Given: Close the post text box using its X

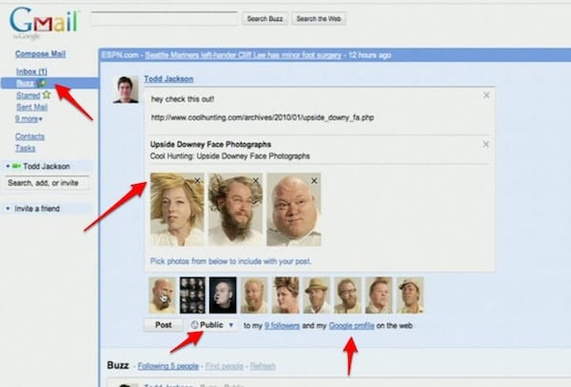Looking at the screenshot, I should [487, 94].
